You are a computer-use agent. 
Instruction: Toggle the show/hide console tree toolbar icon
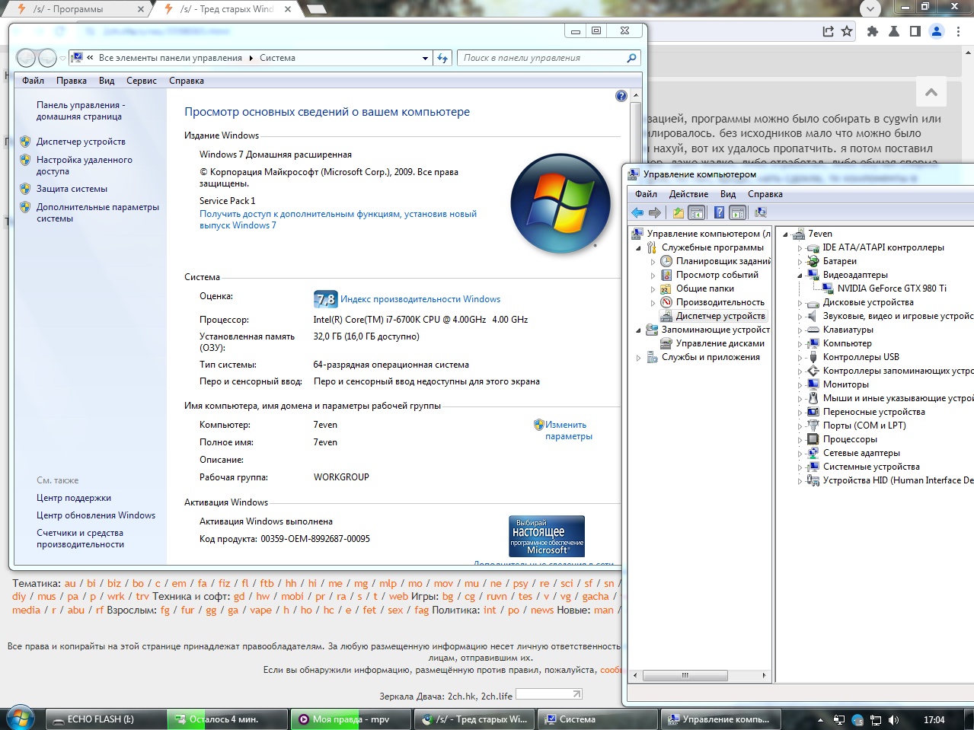coord(696,212)
